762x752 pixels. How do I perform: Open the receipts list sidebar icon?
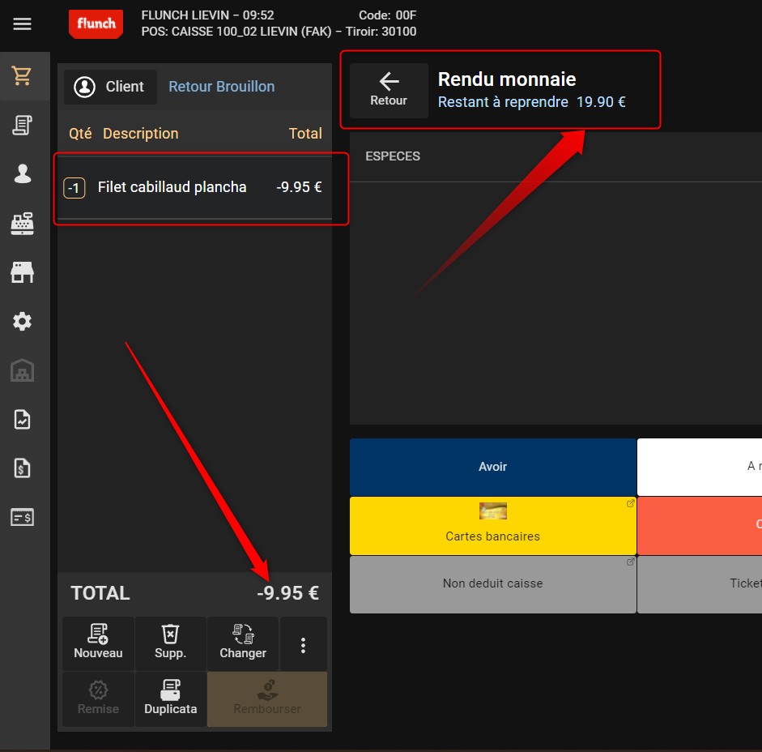coord(23,125)
